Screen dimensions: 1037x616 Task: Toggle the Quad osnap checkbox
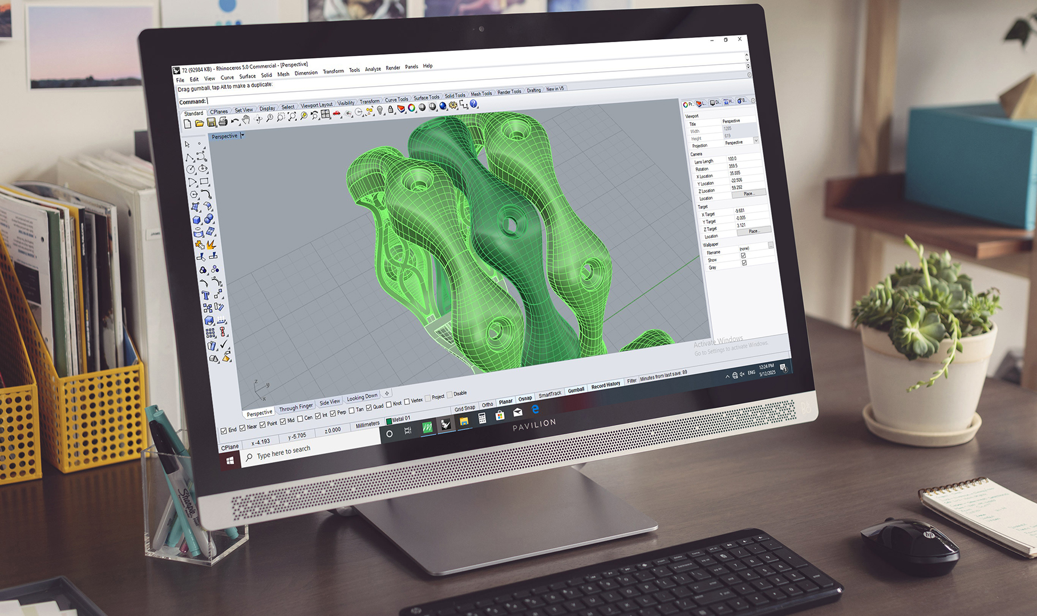(x=369, y=407)
